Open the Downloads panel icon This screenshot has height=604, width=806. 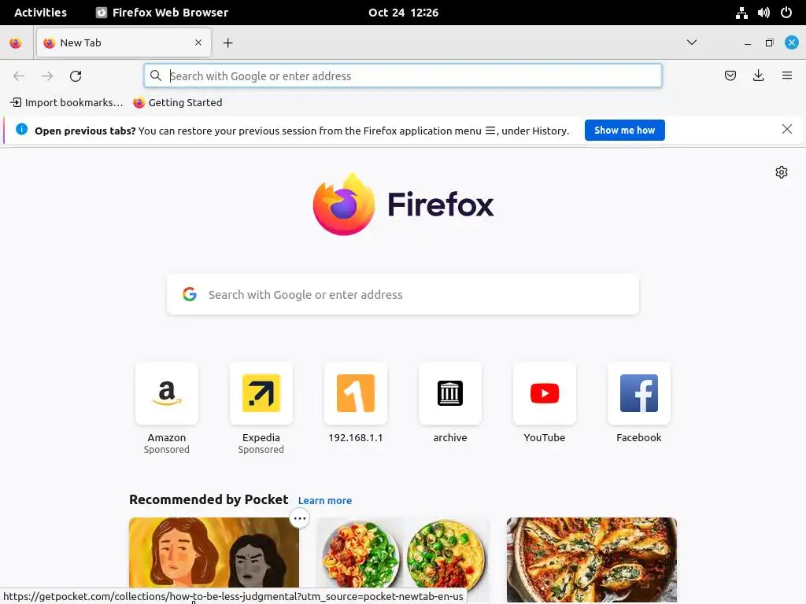[x=758, y=75]
